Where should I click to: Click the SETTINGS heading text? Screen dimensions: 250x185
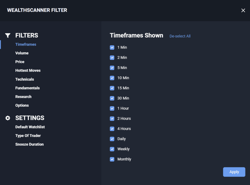(x=30, y=118)
